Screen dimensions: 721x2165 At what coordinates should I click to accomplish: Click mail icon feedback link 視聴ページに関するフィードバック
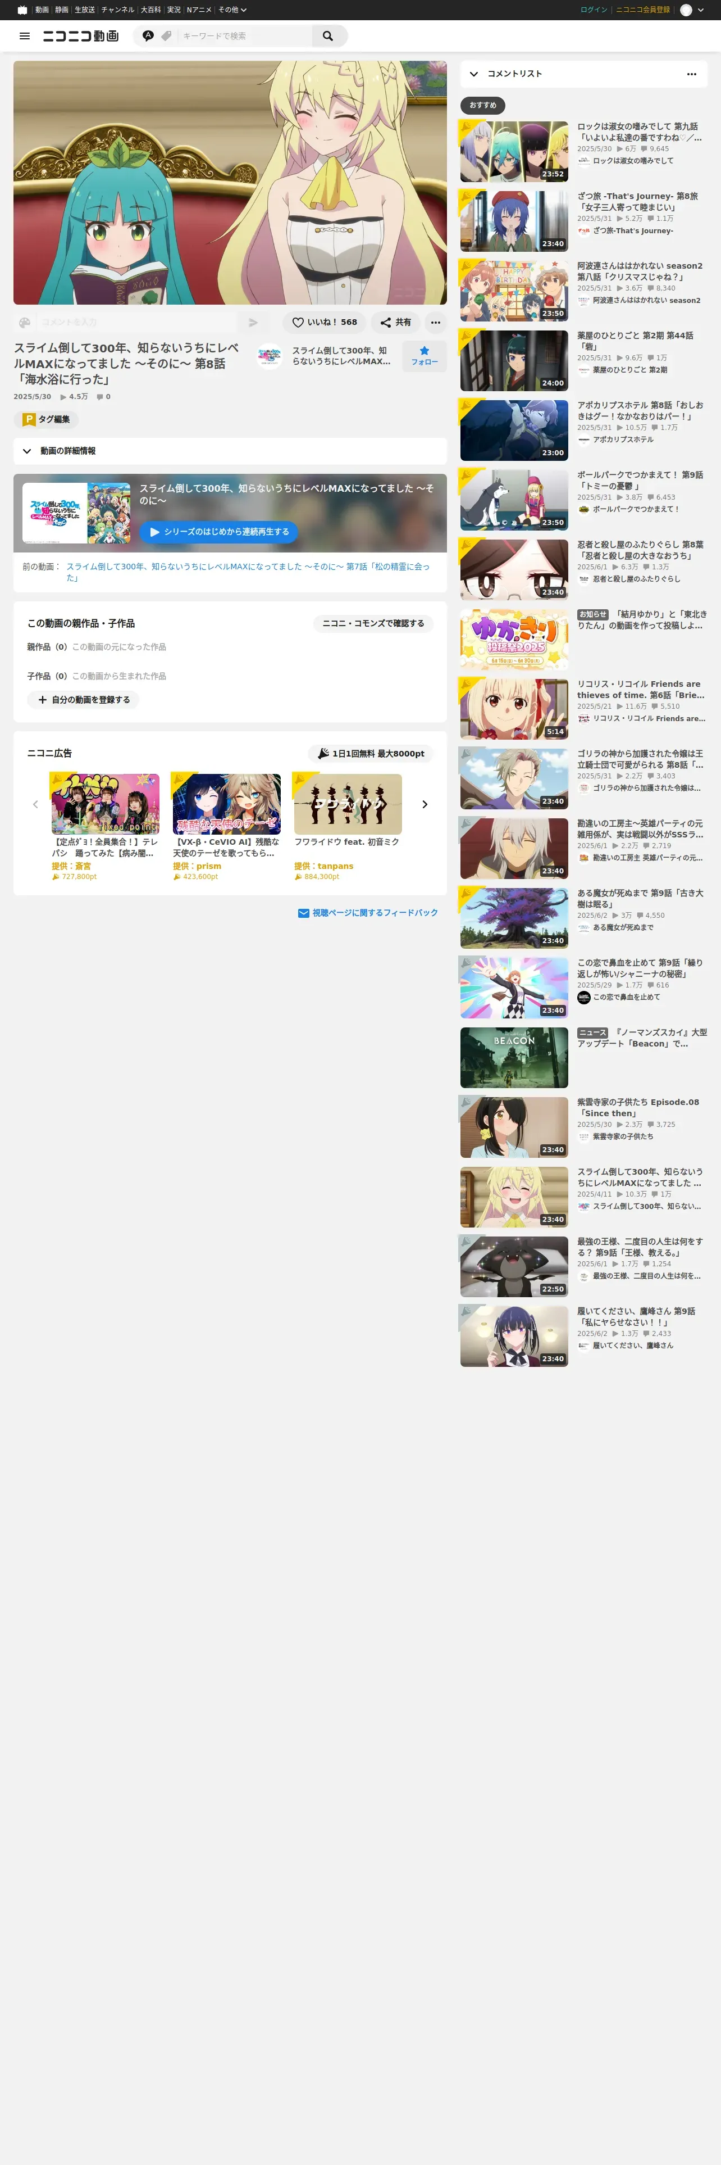[x=368, y=913]
